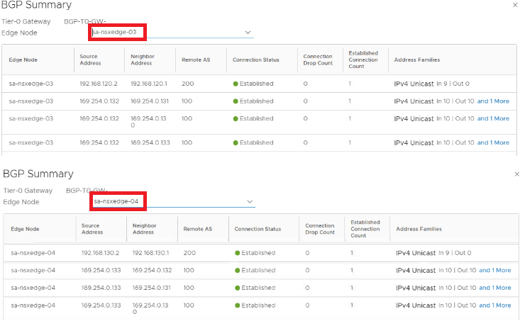520x321 pixels.
Task: Click Established status icon in last sa-nsxedge-03 row
Action: point(236,142)
